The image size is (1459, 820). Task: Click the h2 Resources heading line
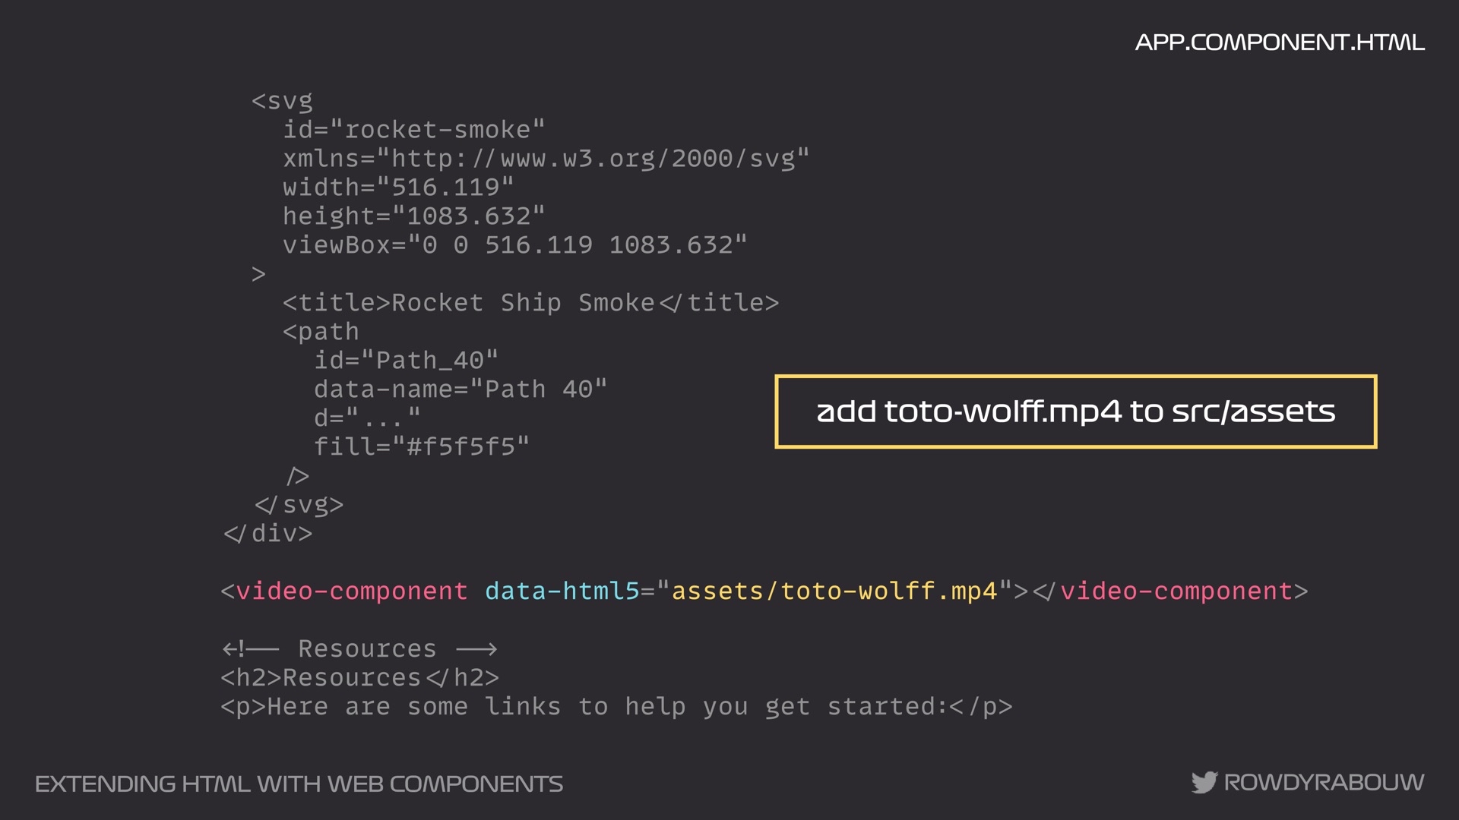click(359, 677)
